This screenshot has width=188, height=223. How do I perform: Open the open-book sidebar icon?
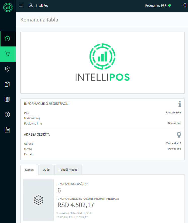coord(8,99)
